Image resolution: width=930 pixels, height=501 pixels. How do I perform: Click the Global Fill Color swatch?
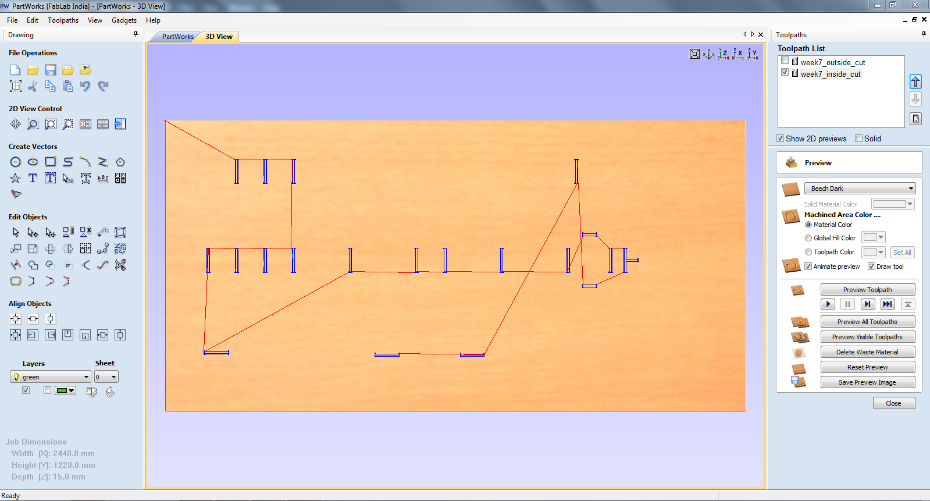(870, 237)
